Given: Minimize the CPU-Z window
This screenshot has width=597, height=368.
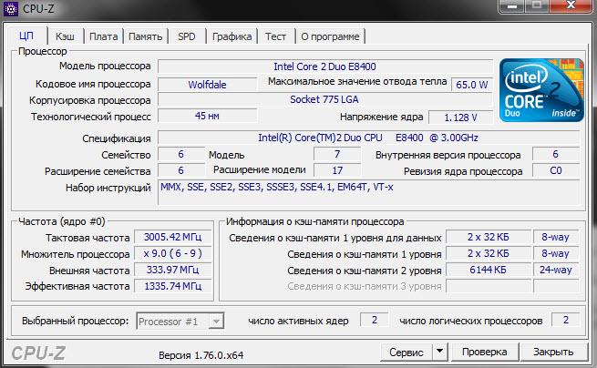Looking at the screenshot, I should [x=511, y=5].
